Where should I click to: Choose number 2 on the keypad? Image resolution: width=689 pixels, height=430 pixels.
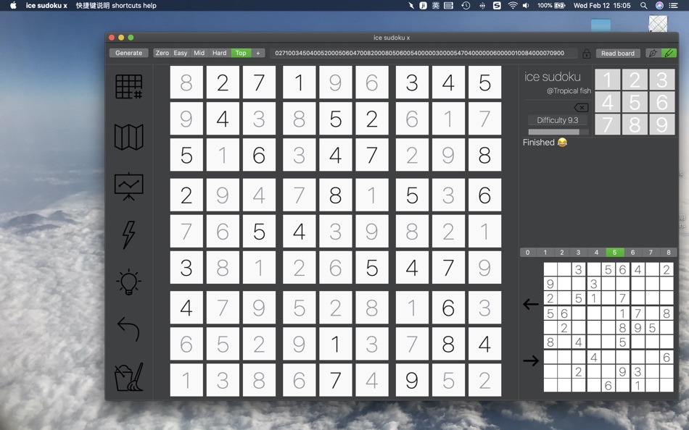[x=635, y=80]
